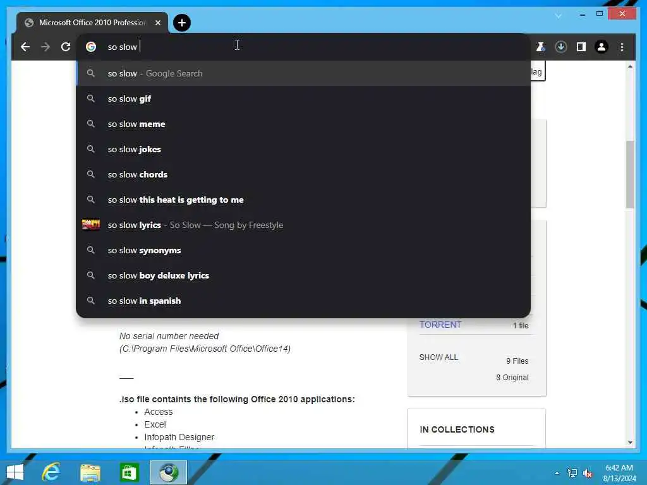Viewport: 647px width, 485px height.
Task: Open the network tray icon
Action: click(572, 473)
